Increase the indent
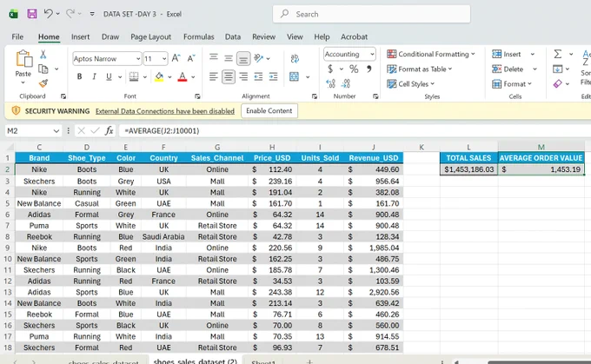 (273, 76)
